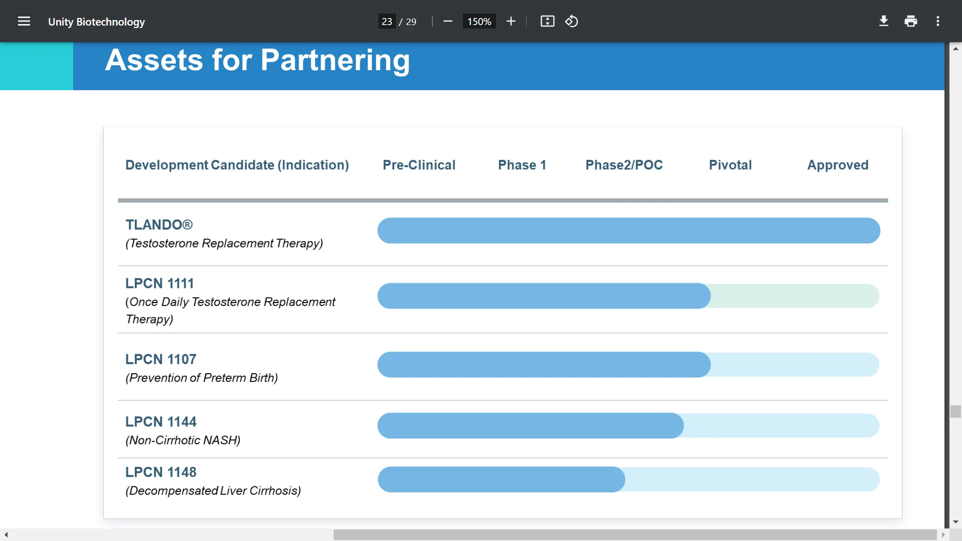This screenshot has width=962, height=541.
Task: Click the Unity Biotechnology document title
Action: [96, 22]
